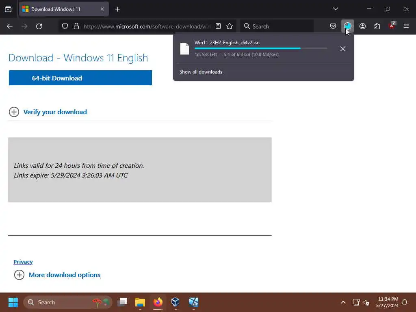Bookmark this page with star icon

coord(230,26)
